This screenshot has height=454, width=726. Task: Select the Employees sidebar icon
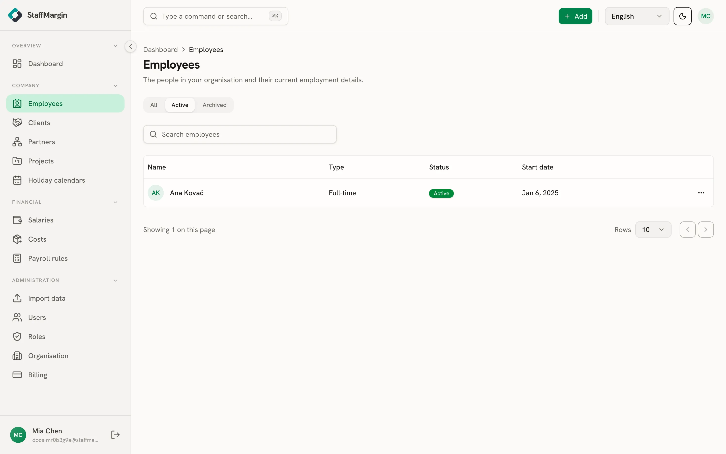[17, 104]
